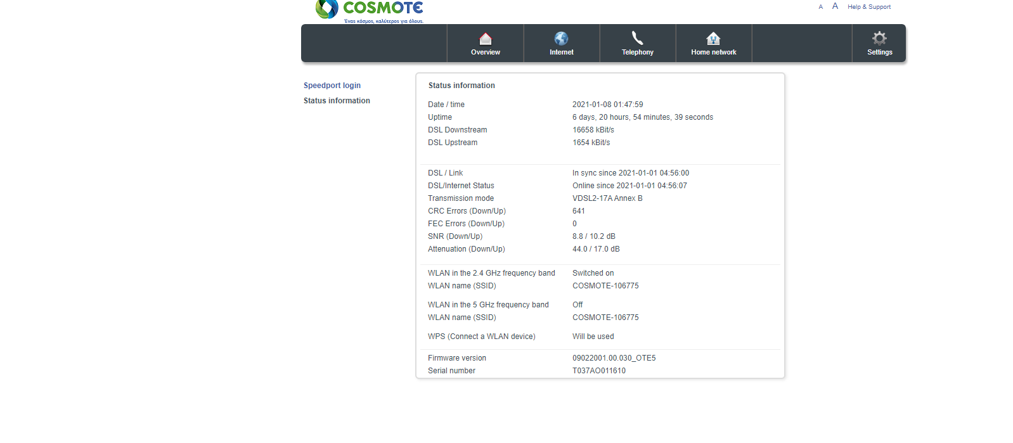Image resolution: width=1013 pixels, height=443 pixels.
Task: Click the Transmission mode label
Action: 461,198
